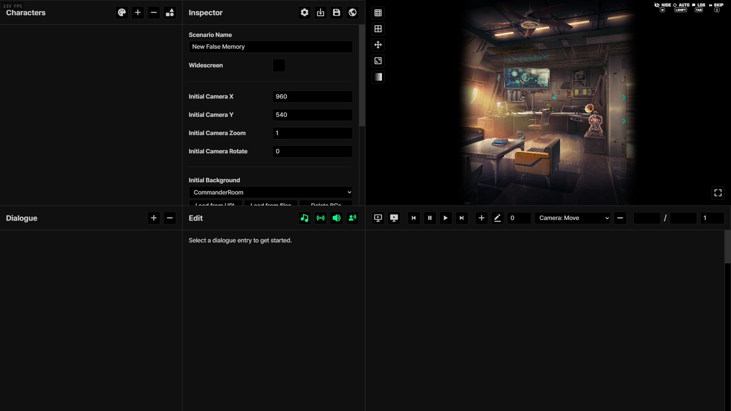
Task: Open the Camera: Move dropdown
Action: click(573, 218)
